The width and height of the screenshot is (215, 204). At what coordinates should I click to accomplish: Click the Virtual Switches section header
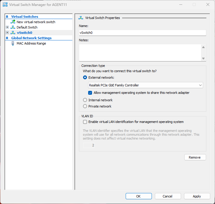25,17
